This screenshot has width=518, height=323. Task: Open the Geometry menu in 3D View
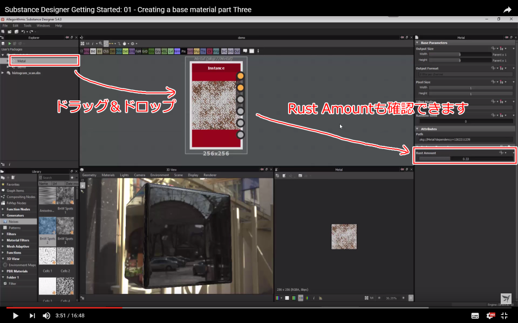(89, 175)
